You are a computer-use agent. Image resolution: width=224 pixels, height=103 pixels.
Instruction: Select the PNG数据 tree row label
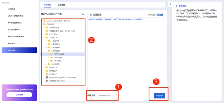tap(57, 61)
